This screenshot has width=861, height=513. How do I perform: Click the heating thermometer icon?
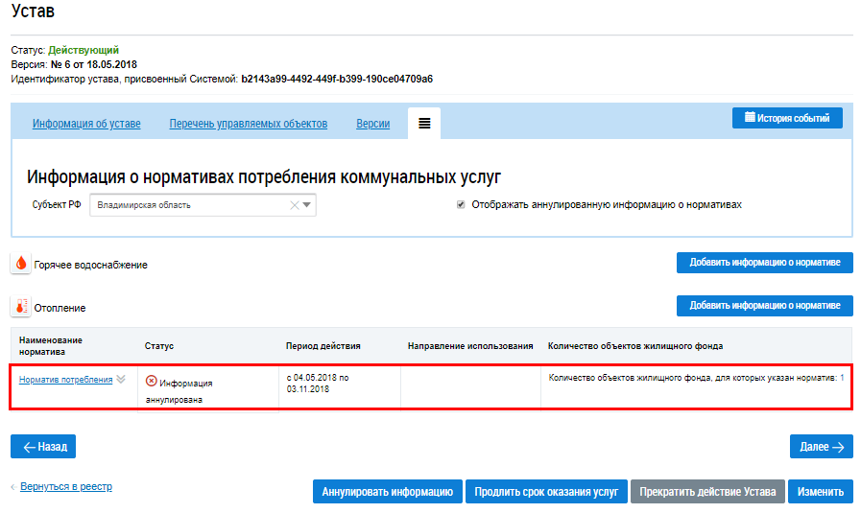click(x=21, y=307)
